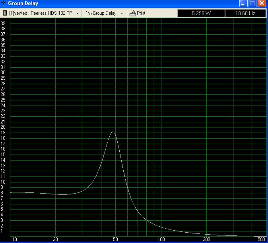Viewport: 268px width, 243px height.
Task: Click the printer icon in the toolbar
Action: [133, 13]
